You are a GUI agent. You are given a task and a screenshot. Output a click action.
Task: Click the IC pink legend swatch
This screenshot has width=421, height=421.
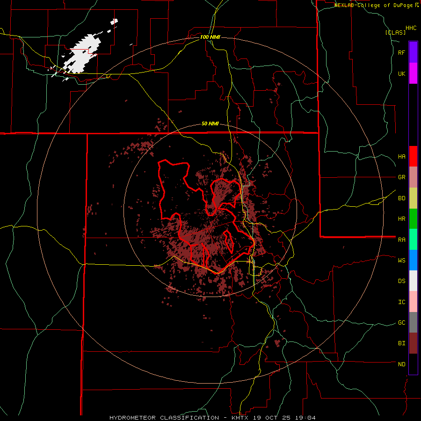413,302
